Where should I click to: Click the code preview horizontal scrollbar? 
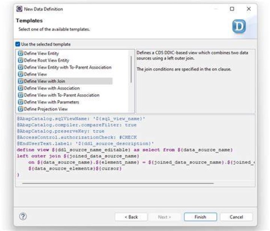coord(118,183)
